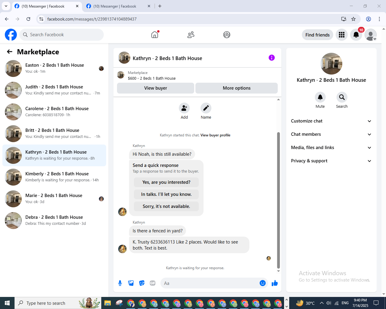Image resolution: width=386 pixels, height=309 pixels.
Task: Click Find friends button
Action: 318,35
